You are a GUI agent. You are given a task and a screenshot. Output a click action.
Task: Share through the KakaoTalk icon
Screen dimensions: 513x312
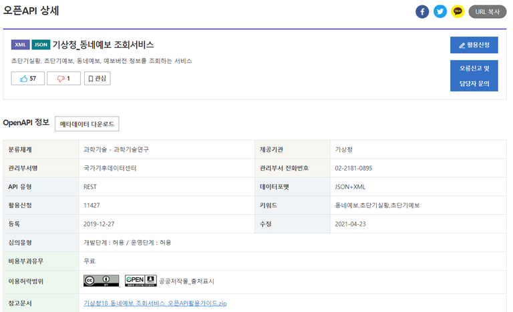458,12
